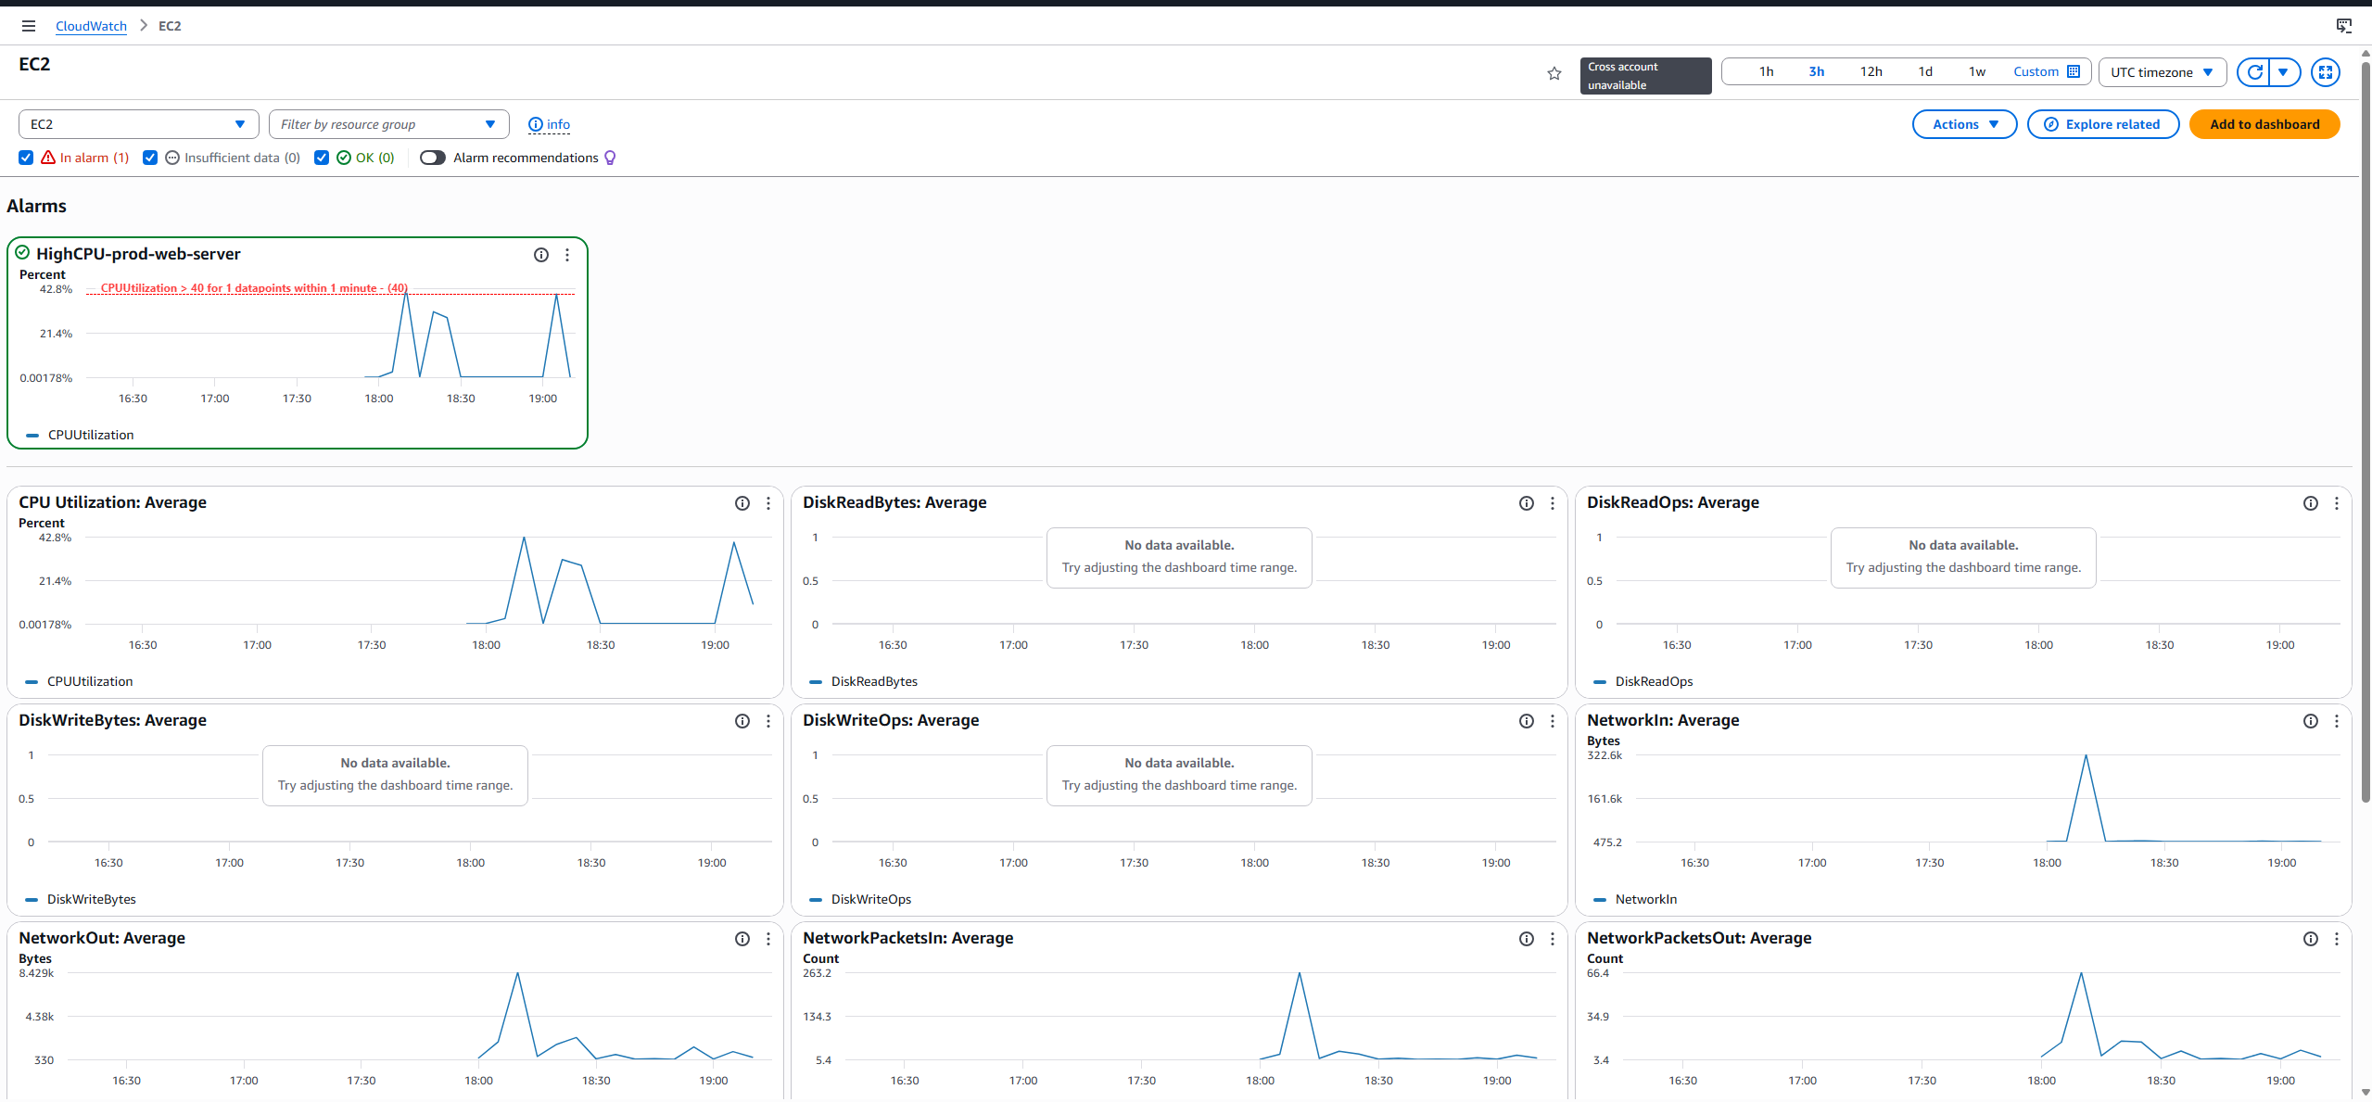Expand the Filter by resource group dropdown
2372x1102 pixels.
(x=388, y=124)
